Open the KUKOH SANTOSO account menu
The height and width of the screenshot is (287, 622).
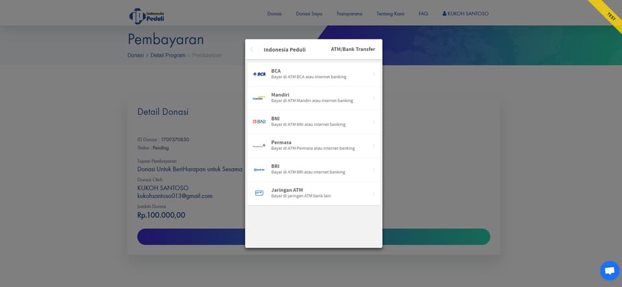[466, 14]
